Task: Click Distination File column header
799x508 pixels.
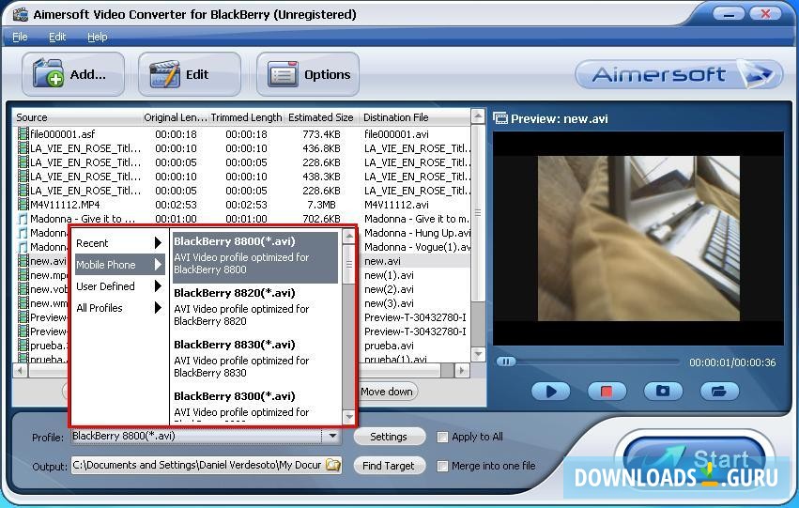Action: pyautogui.click(x=415, y=117)
